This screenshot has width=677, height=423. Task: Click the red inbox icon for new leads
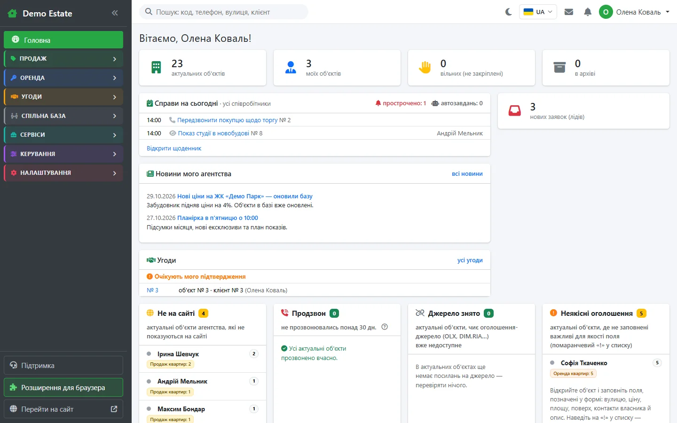515,111
